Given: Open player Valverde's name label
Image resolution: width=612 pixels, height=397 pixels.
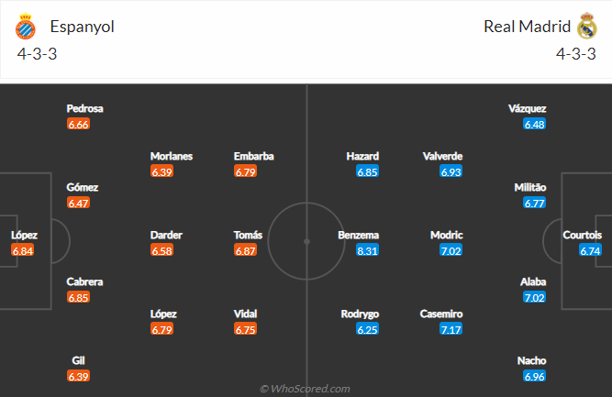Looking at the screenshot, I should (442, 157).
